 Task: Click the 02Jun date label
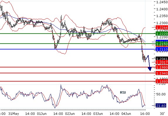pyautogui.click(x=70, y=114)
